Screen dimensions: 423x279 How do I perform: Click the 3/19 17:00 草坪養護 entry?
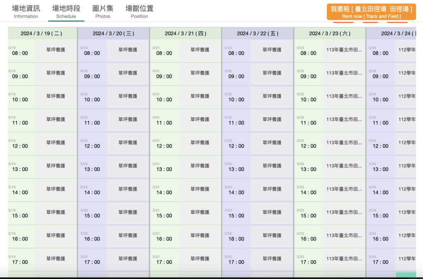[56, 259]
